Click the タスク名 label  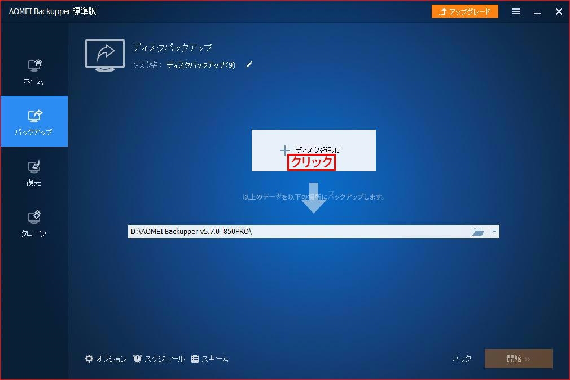coord(147,65)
